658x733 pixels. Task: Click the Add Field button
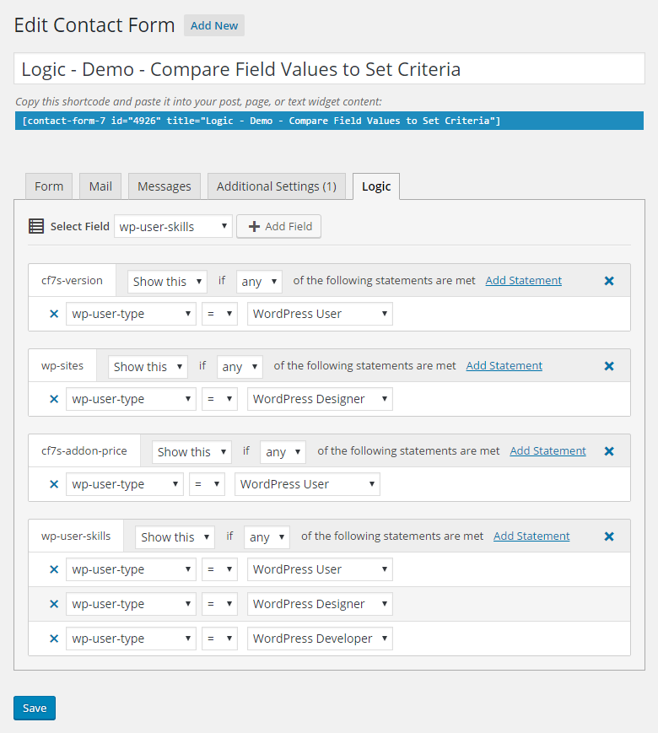point(278,226)
